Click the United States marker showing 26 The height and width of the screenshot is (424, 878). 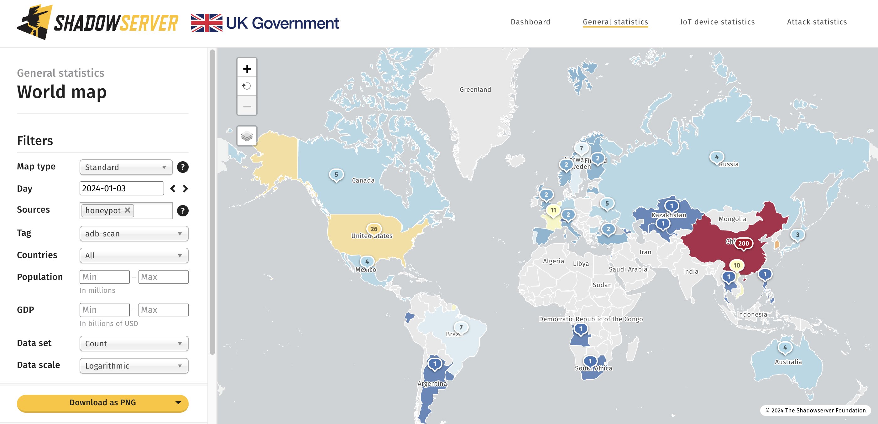[374, 230]
